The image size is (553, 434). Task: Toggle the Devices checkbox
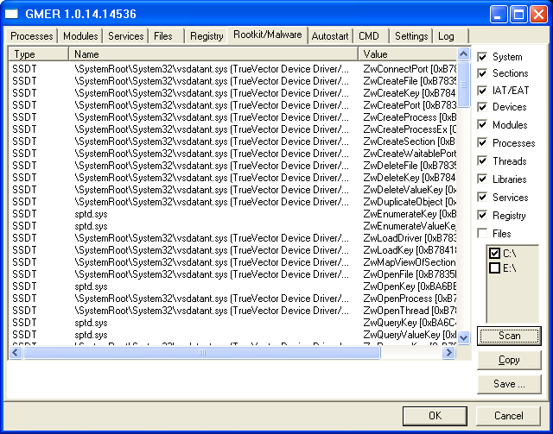[482, 107]
